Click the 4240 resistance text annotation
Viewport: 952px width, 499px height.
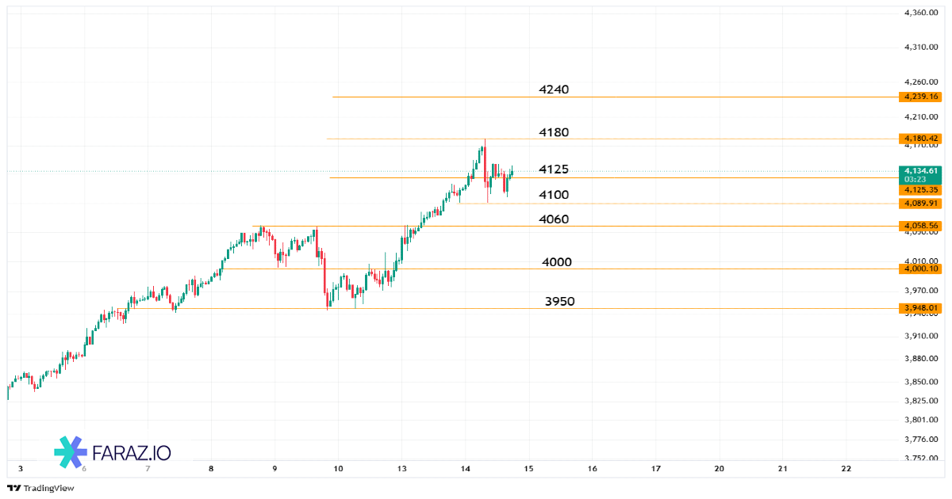pyautogui.click(x=554, y=90)
